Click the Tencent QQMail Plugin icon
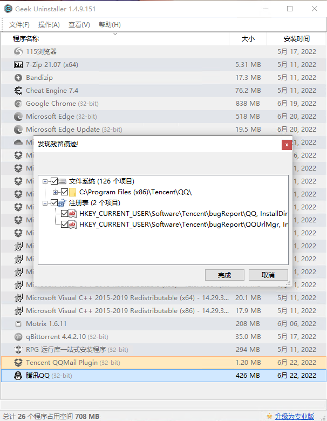The height and width of the screenshot is (421, 327). [x=18, y=363]
